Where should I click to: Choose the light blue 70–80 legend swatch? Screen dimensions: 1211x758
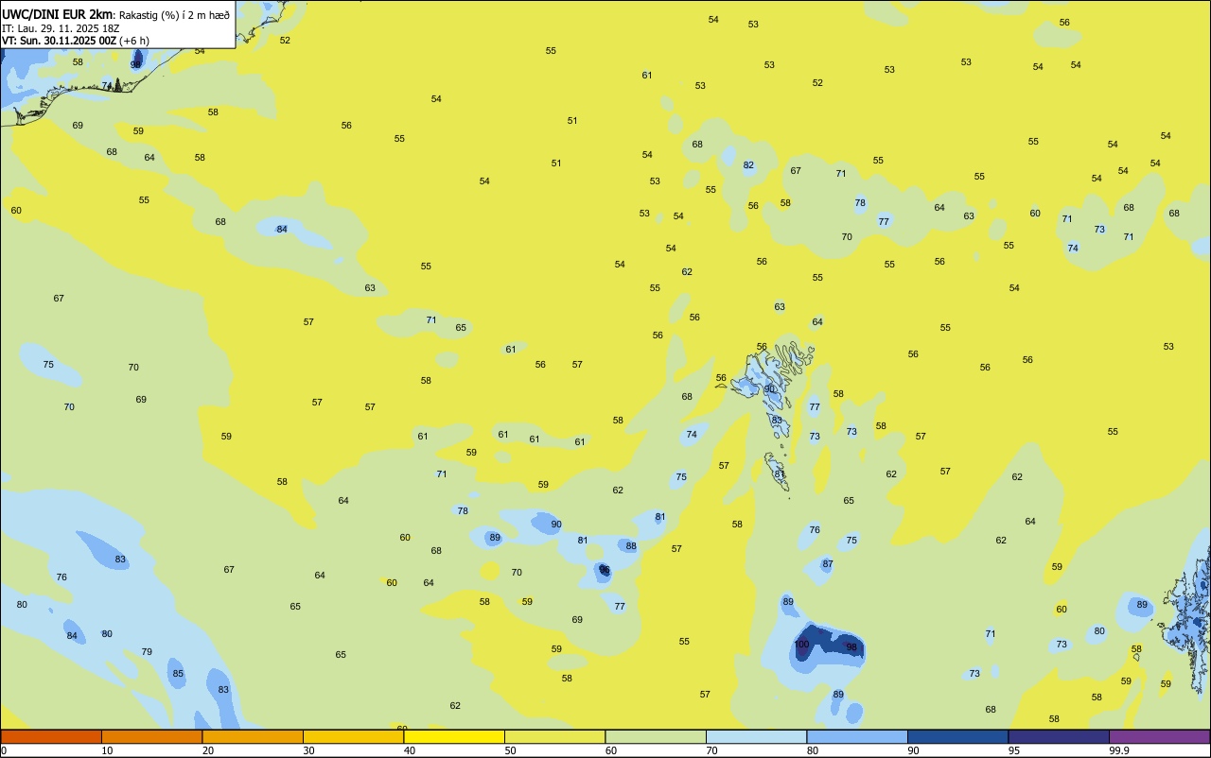(756, 736)
